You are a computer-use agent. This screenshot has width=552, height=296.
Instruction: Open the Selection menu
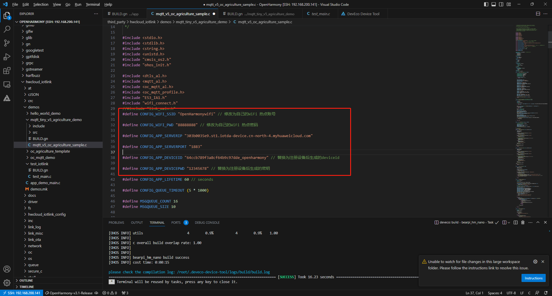pyautogui.click(x=41, y=4)
